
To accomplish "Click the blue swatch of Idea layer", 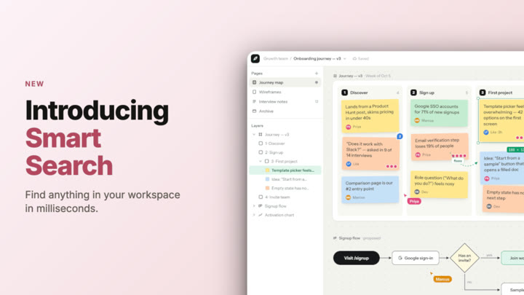I will click(x=267, y=179).
